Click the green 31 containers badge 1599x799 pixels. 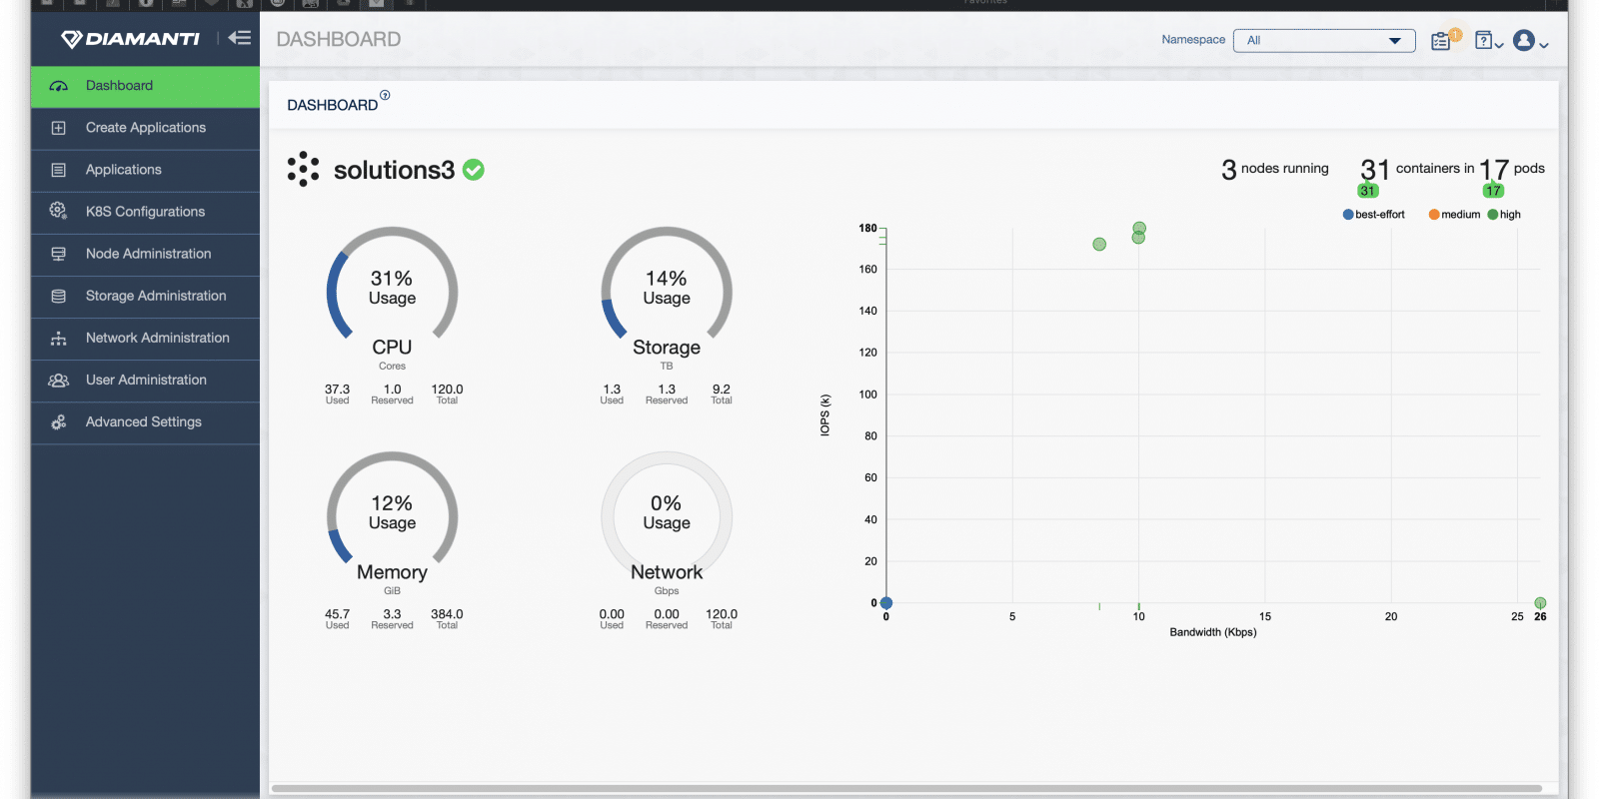click(1368, 191)
